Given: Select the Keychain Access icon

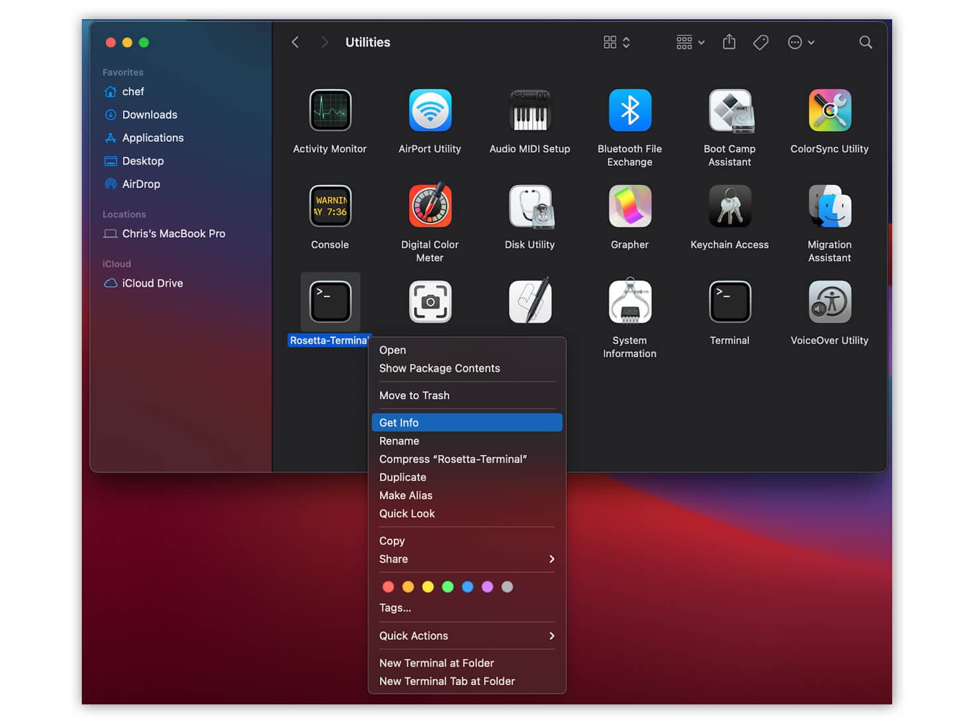Looking at the screenshot, I should pos(730,206).
